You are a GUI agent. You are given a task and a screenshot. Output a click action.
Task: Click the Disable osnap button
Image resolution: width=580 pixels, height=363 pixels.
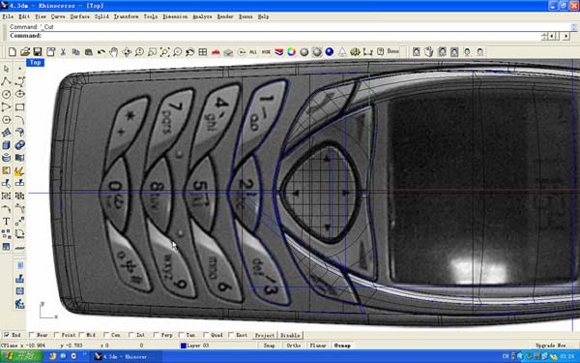tap(290, 335)
